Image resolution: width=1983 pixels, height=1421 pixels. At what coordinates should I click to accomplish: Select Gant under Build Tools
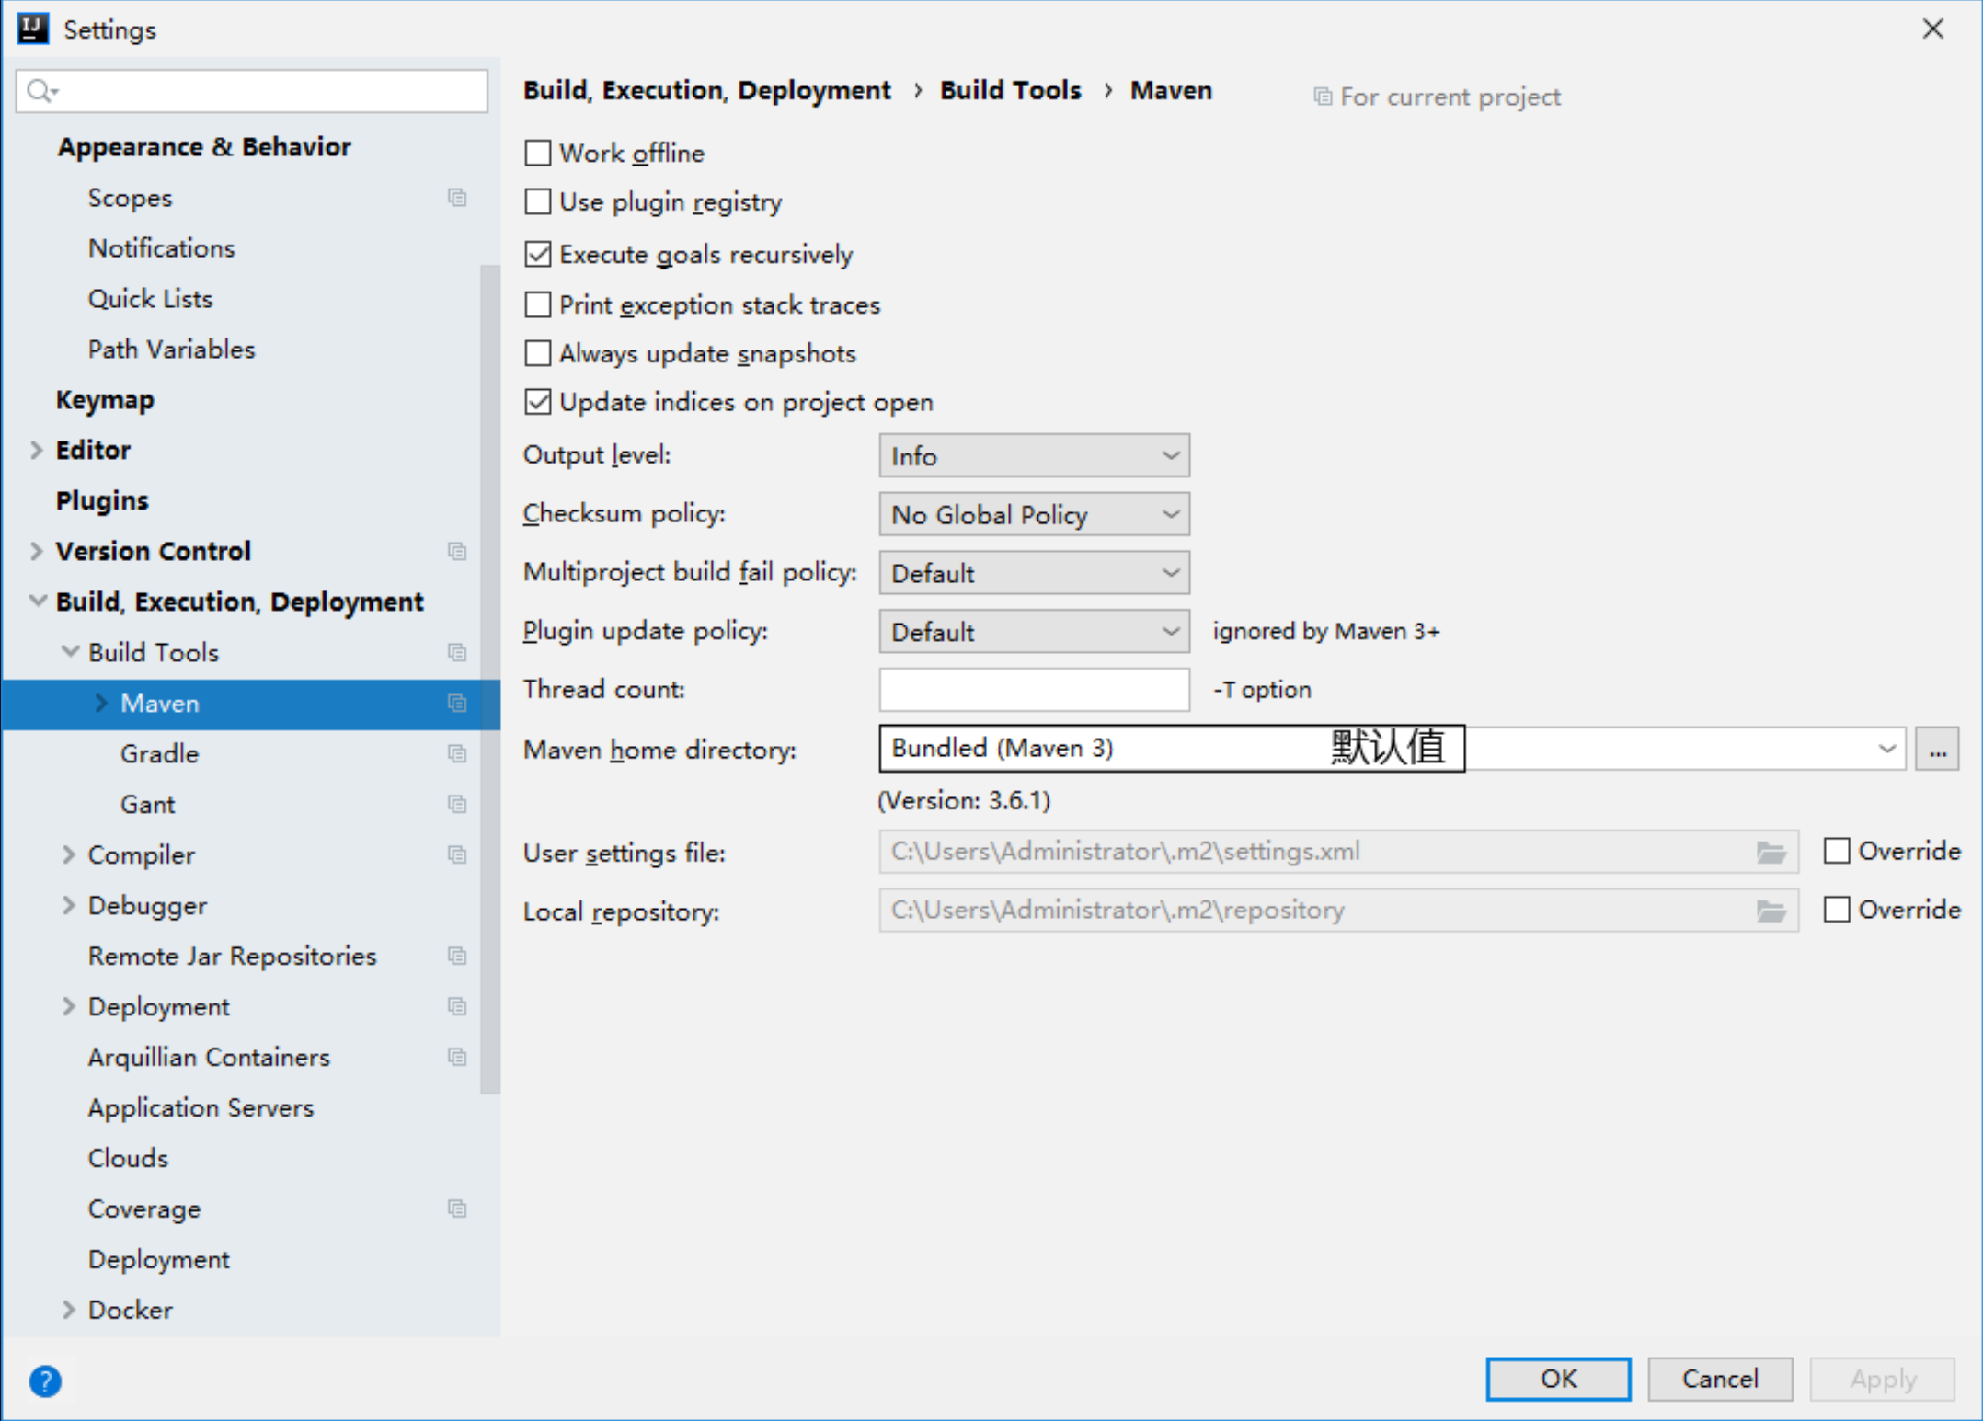point(147,804)
